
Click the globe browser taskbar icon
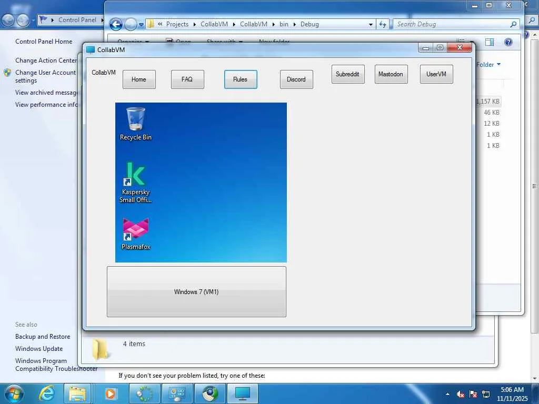(x=210, y=393)
